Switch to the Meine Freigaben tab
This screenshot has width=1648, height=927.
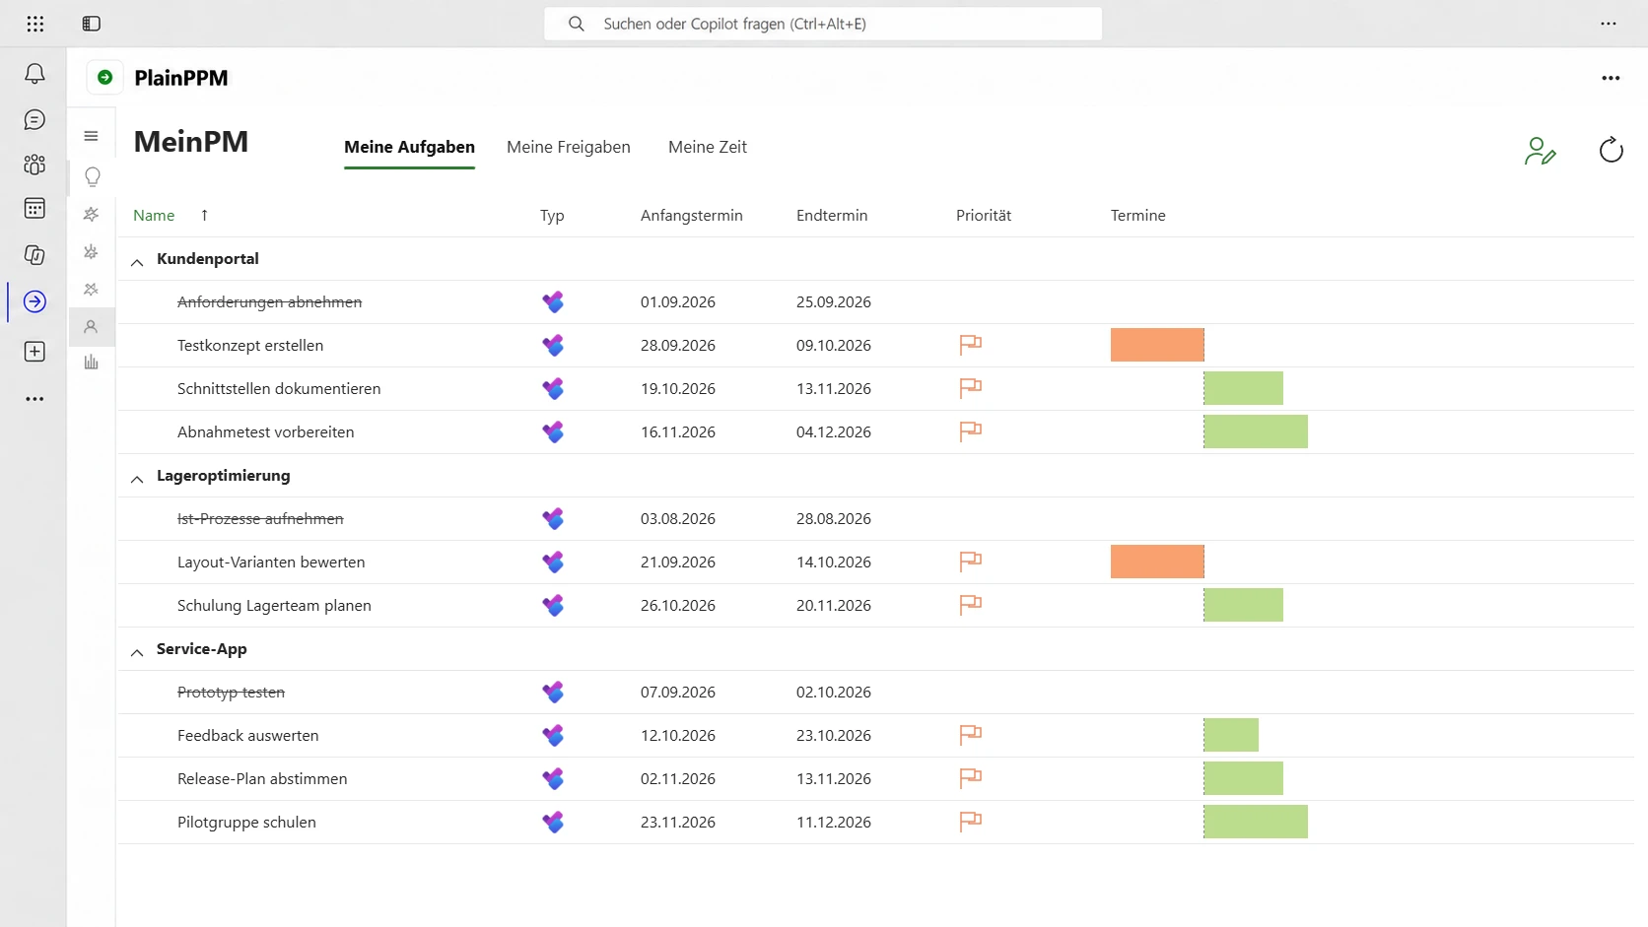click(569, 147)
